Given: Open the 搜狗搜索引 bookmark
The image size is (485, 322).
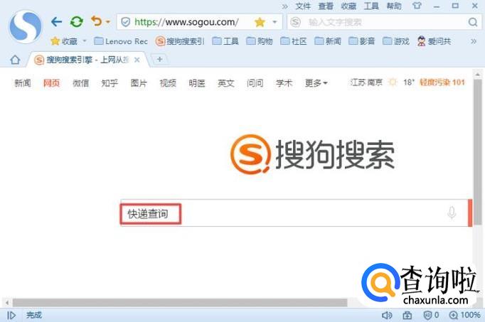Looking at the screenshot, I should (180, 41).
